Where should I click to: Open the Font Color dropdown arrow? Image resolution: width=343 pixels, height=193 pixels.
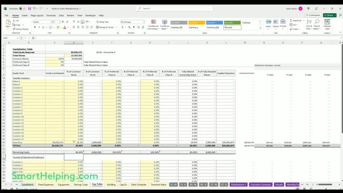pyautogui.click(x=68, y=27)
